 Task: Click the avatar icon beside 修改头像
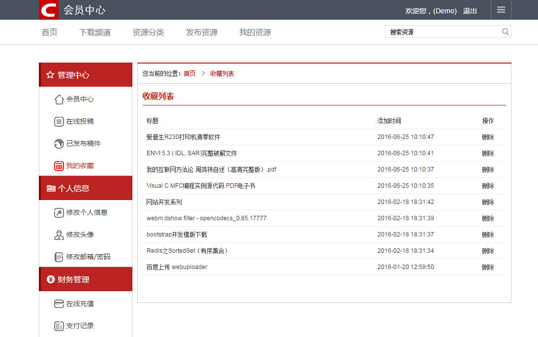click(59, 235)
